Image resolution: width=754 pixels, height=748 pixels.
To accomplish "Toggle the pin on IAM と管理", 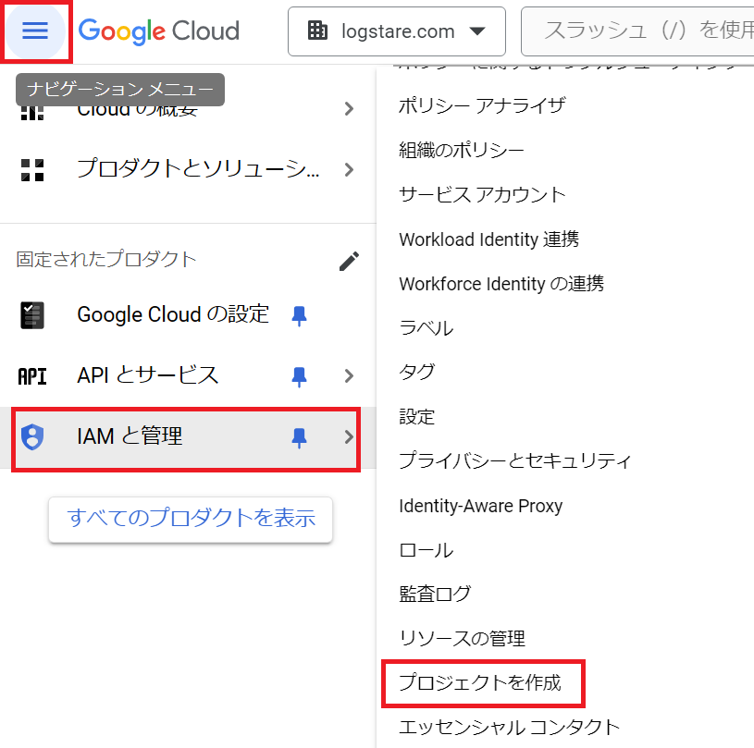I will click(x=299, y=437).
